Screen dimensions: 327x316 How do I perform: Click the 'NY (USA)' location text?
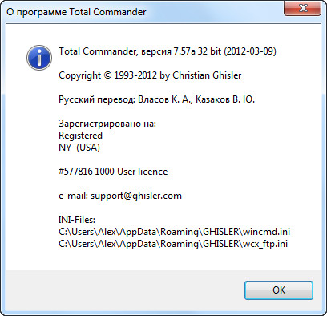click(79, 148)
